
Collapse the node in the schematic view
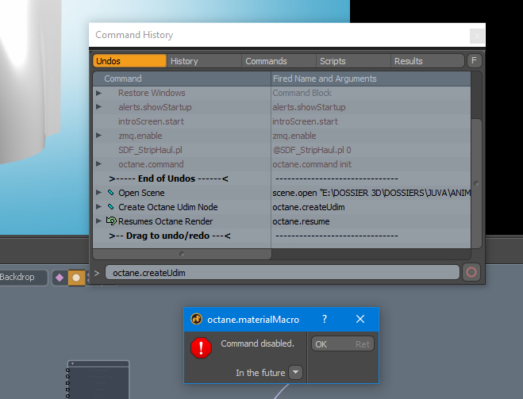pos(73,363)
